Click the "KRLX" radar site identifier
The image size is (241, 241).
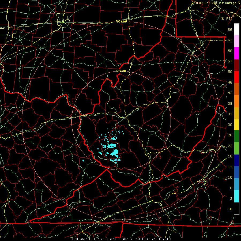(128, 239)
